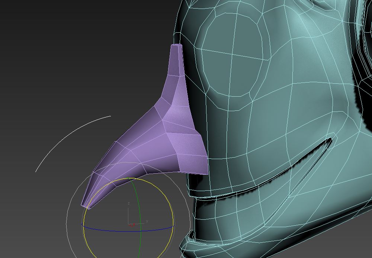
Task: Click the purple horn's lower pointed tip
Action: click(86, 204)
